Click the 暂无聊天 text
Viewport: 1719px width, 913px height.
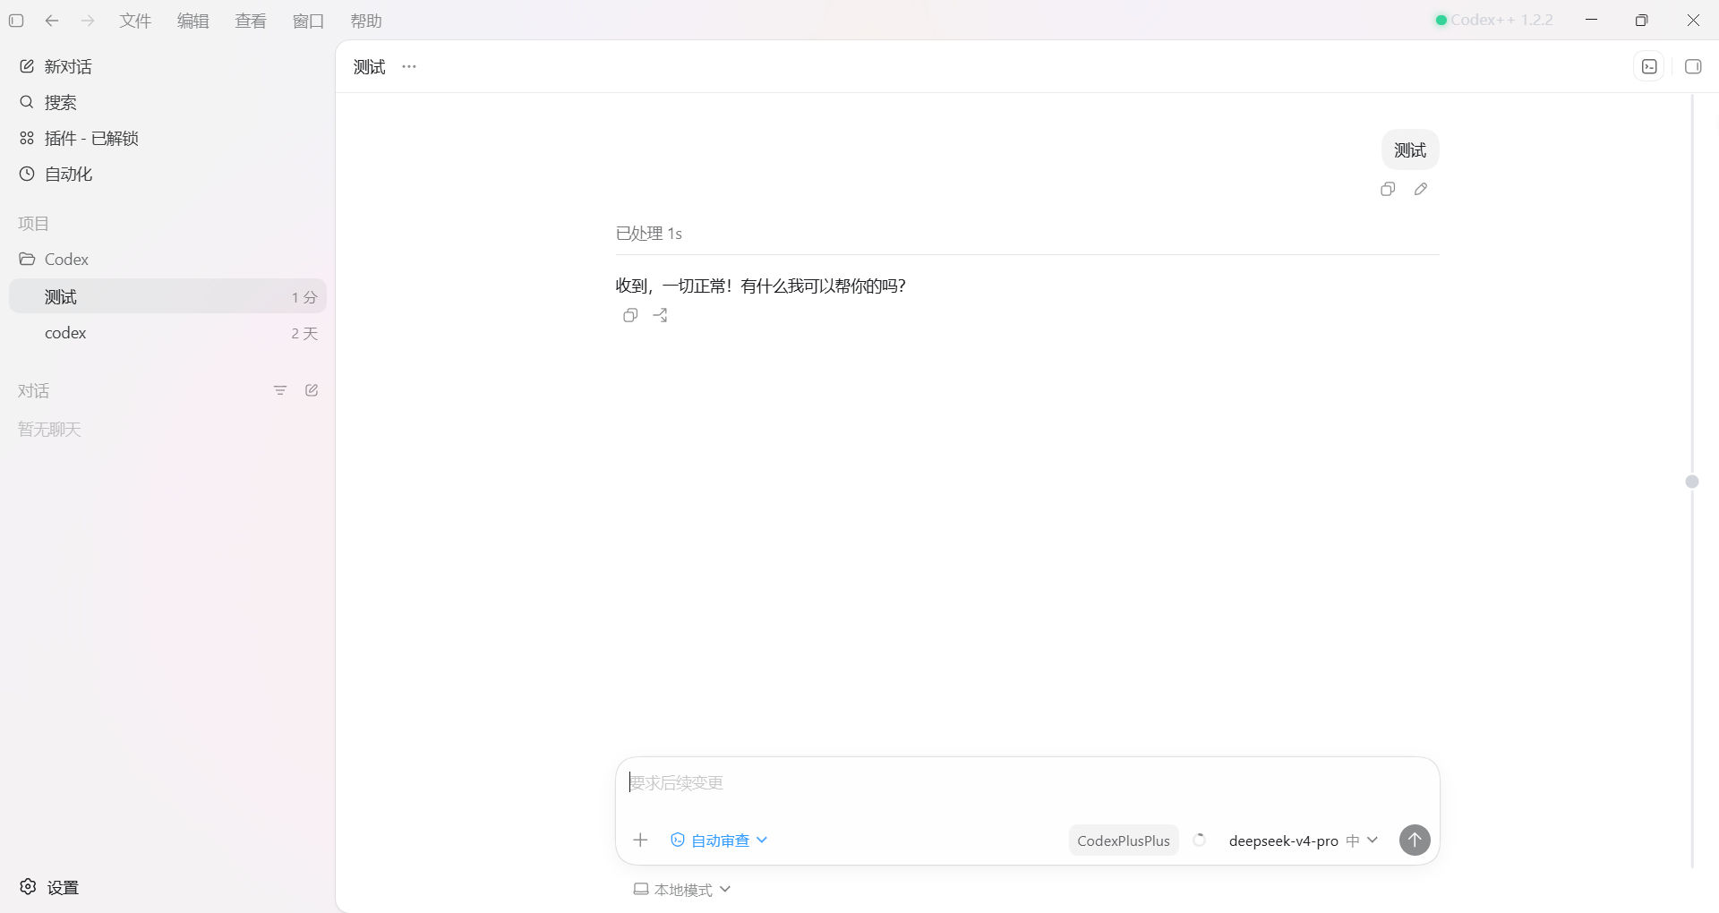(50, 430)
